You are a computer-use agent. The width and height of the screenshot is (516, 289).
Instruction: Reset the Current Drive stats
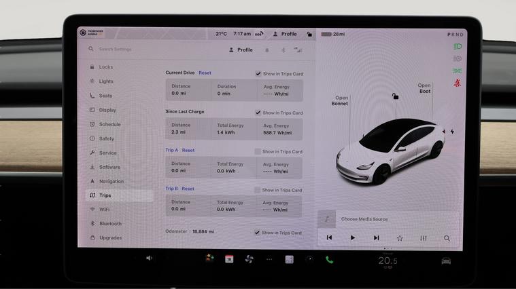click(x=205, y=73)
